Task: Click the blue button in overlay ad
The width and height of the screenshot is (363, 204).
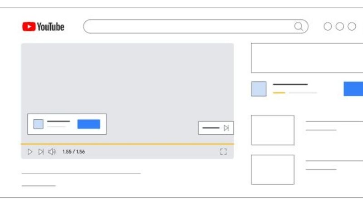Action: (x=89, y=124)
